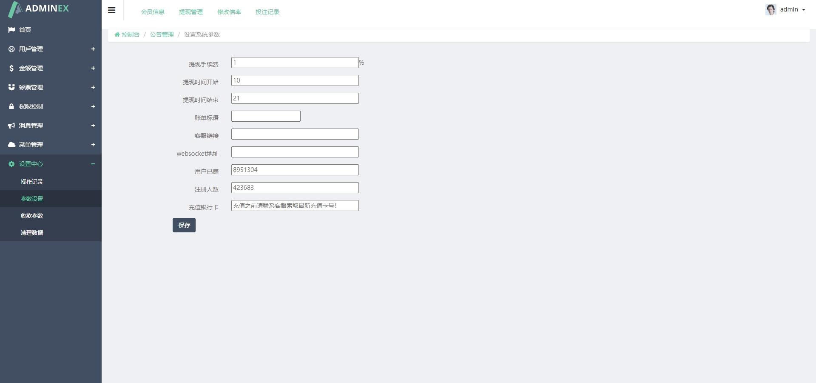Image resolution: width=816 pixels, height=383 pixels.
Task: Collapse 设置中心 with its minus sign
Action: click(x=93, y=164)
